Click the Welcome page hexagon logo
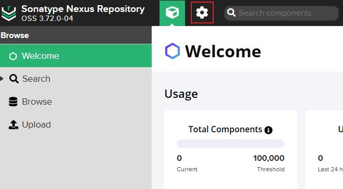The height and width of the screenshot is (189, 343). tap(173, 51)
